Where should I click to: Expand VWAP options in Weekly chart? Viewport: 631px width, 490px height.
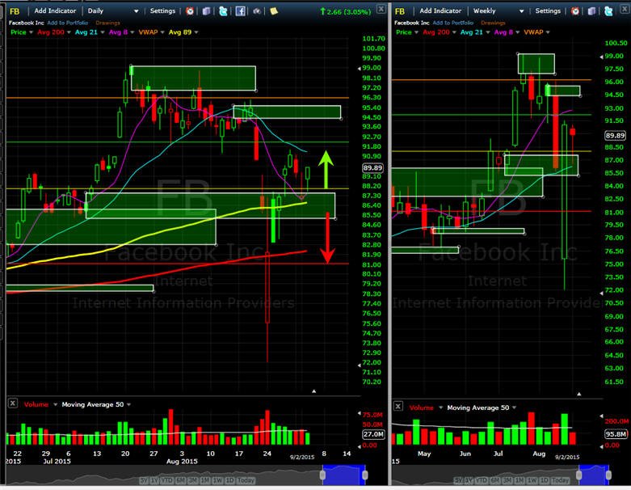[548, 32]
